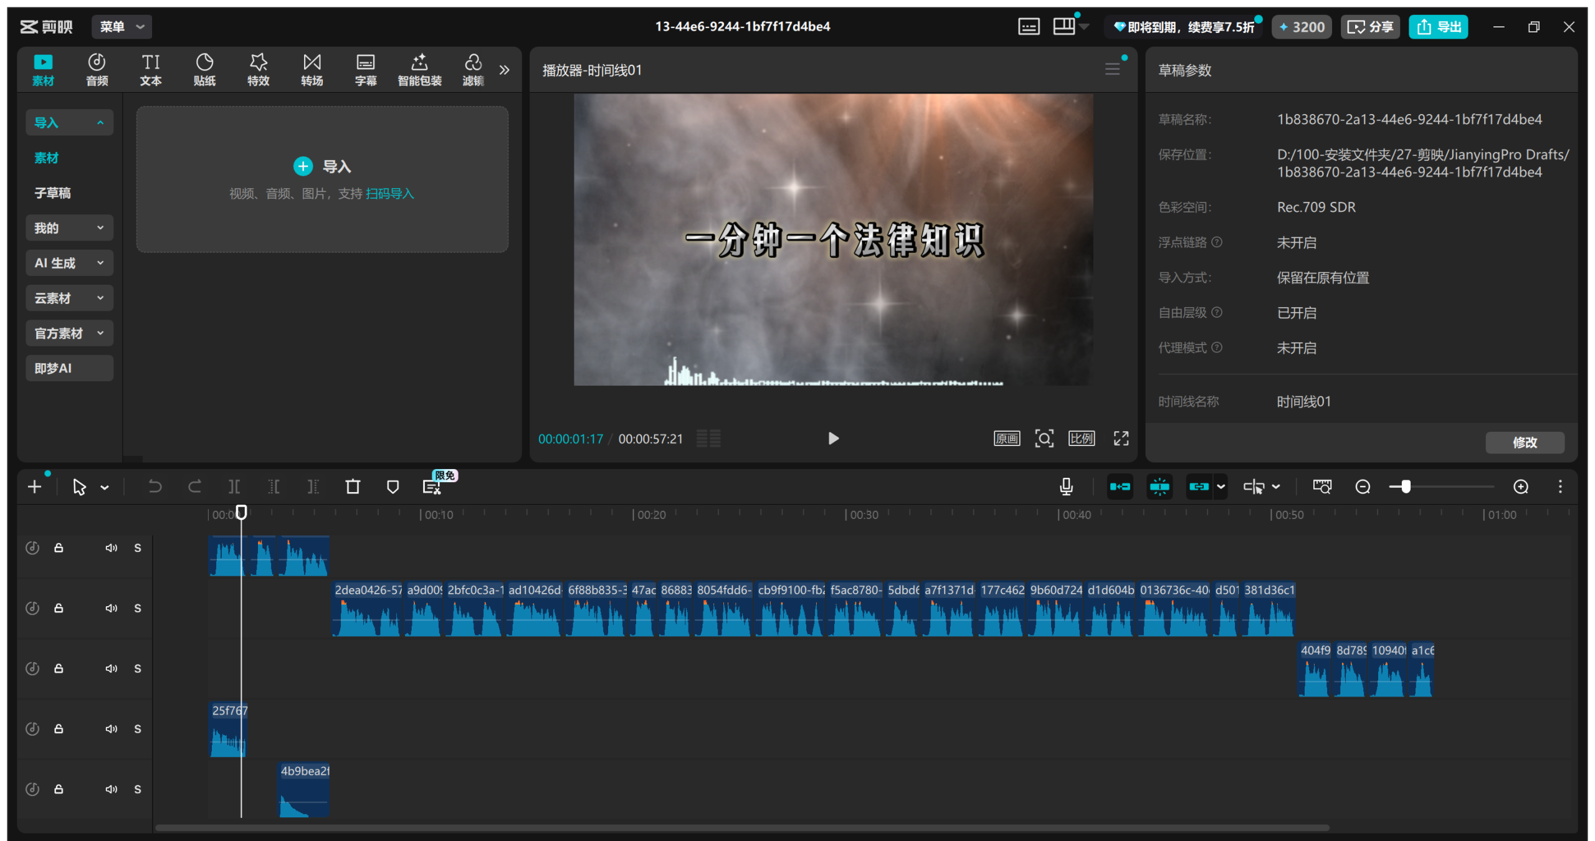Open the Stickers (贴纸) panel icon

click(x=204, y=69)
